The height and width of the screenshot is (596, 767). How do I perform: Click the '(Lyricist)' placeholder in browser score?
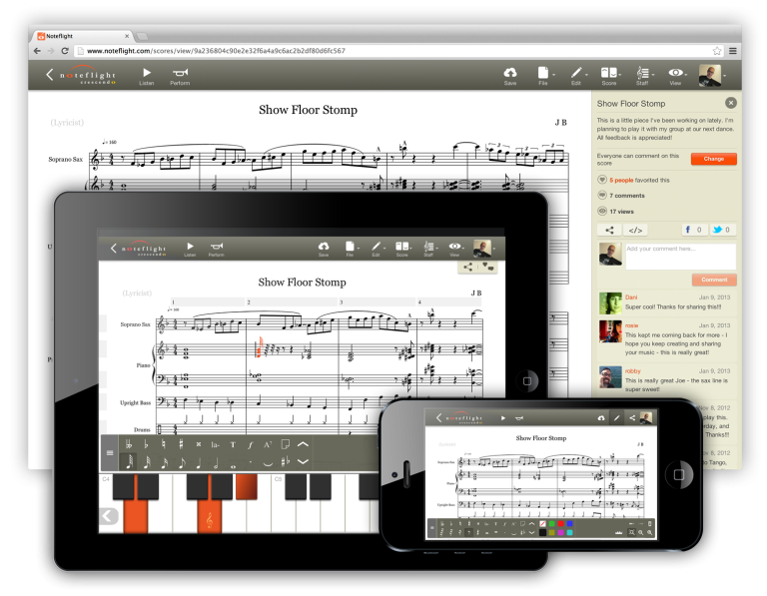point(67,122)
